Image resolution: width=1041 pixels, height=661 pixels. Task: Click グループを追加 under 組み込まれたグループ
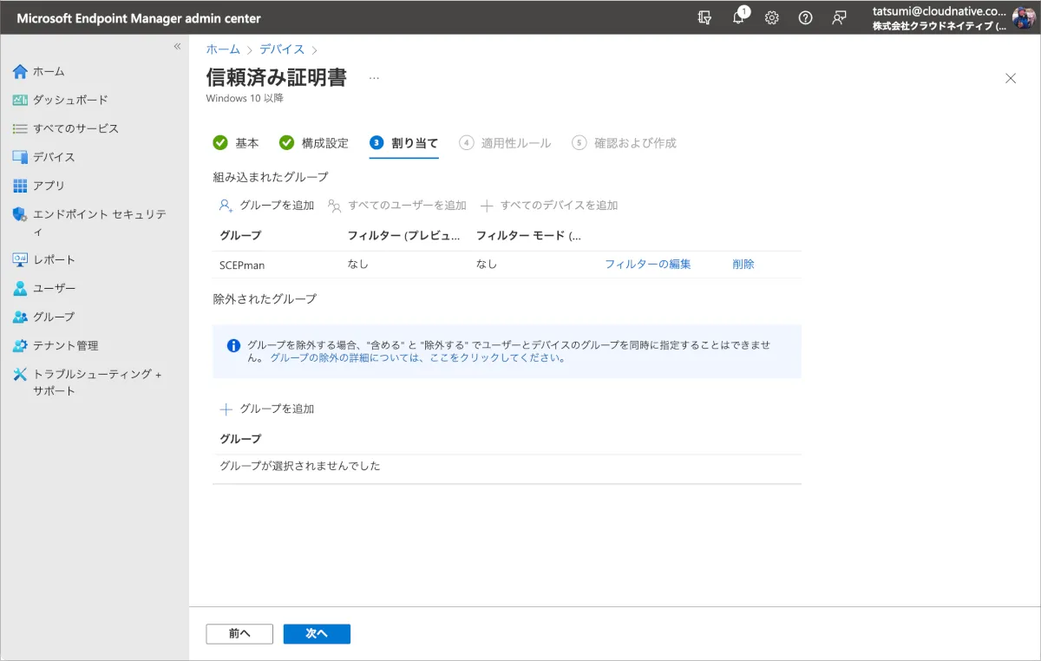point(267,206)
